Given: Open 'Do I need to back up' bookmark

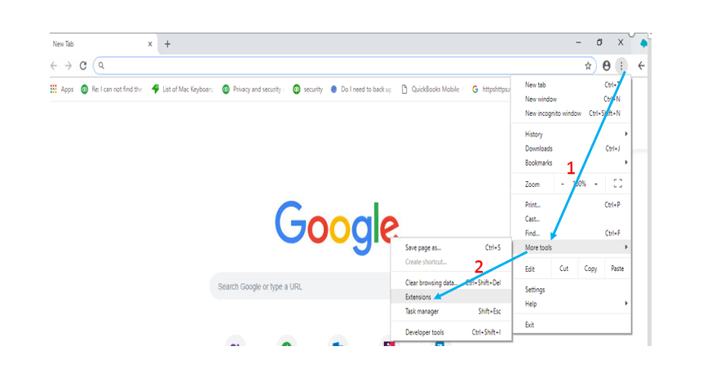Looking at the screenshot, I should click(361, 90).
